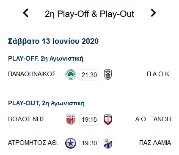Select the ΠΑΣ ΛΑΜΙΑ team name
This screenshot has height=155, width=179.
[x=155, y=143]
